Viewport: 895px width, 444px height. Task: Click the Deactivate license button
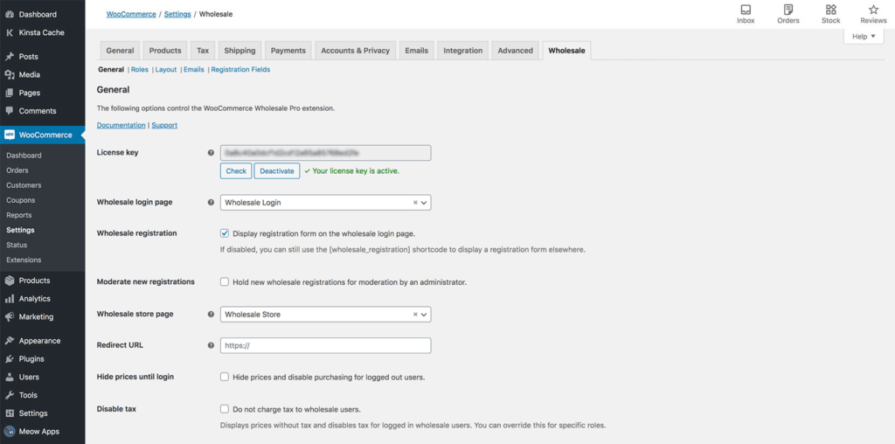click(277, 171)
